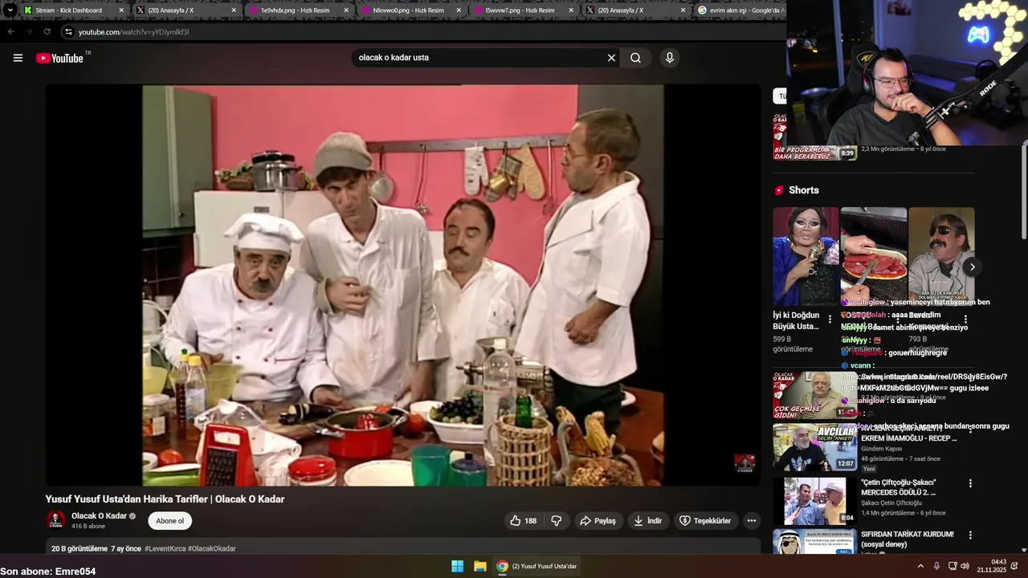Click the browser address bar URL
This screenshot has height=578, width=1028.
pos(134,32)
